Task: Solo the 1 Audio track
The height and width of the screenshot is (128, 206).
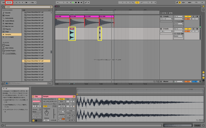Action: [x=193, y=16]
